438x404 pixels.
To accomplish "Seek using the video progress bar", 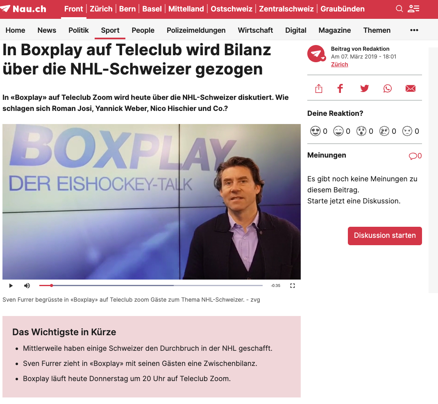I will pyautogui.click(x=151, y=285).
